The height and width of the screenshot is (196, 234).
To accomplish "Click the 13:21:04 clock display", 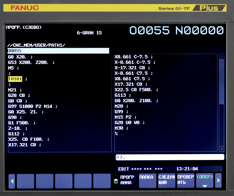I will (187, 169).
